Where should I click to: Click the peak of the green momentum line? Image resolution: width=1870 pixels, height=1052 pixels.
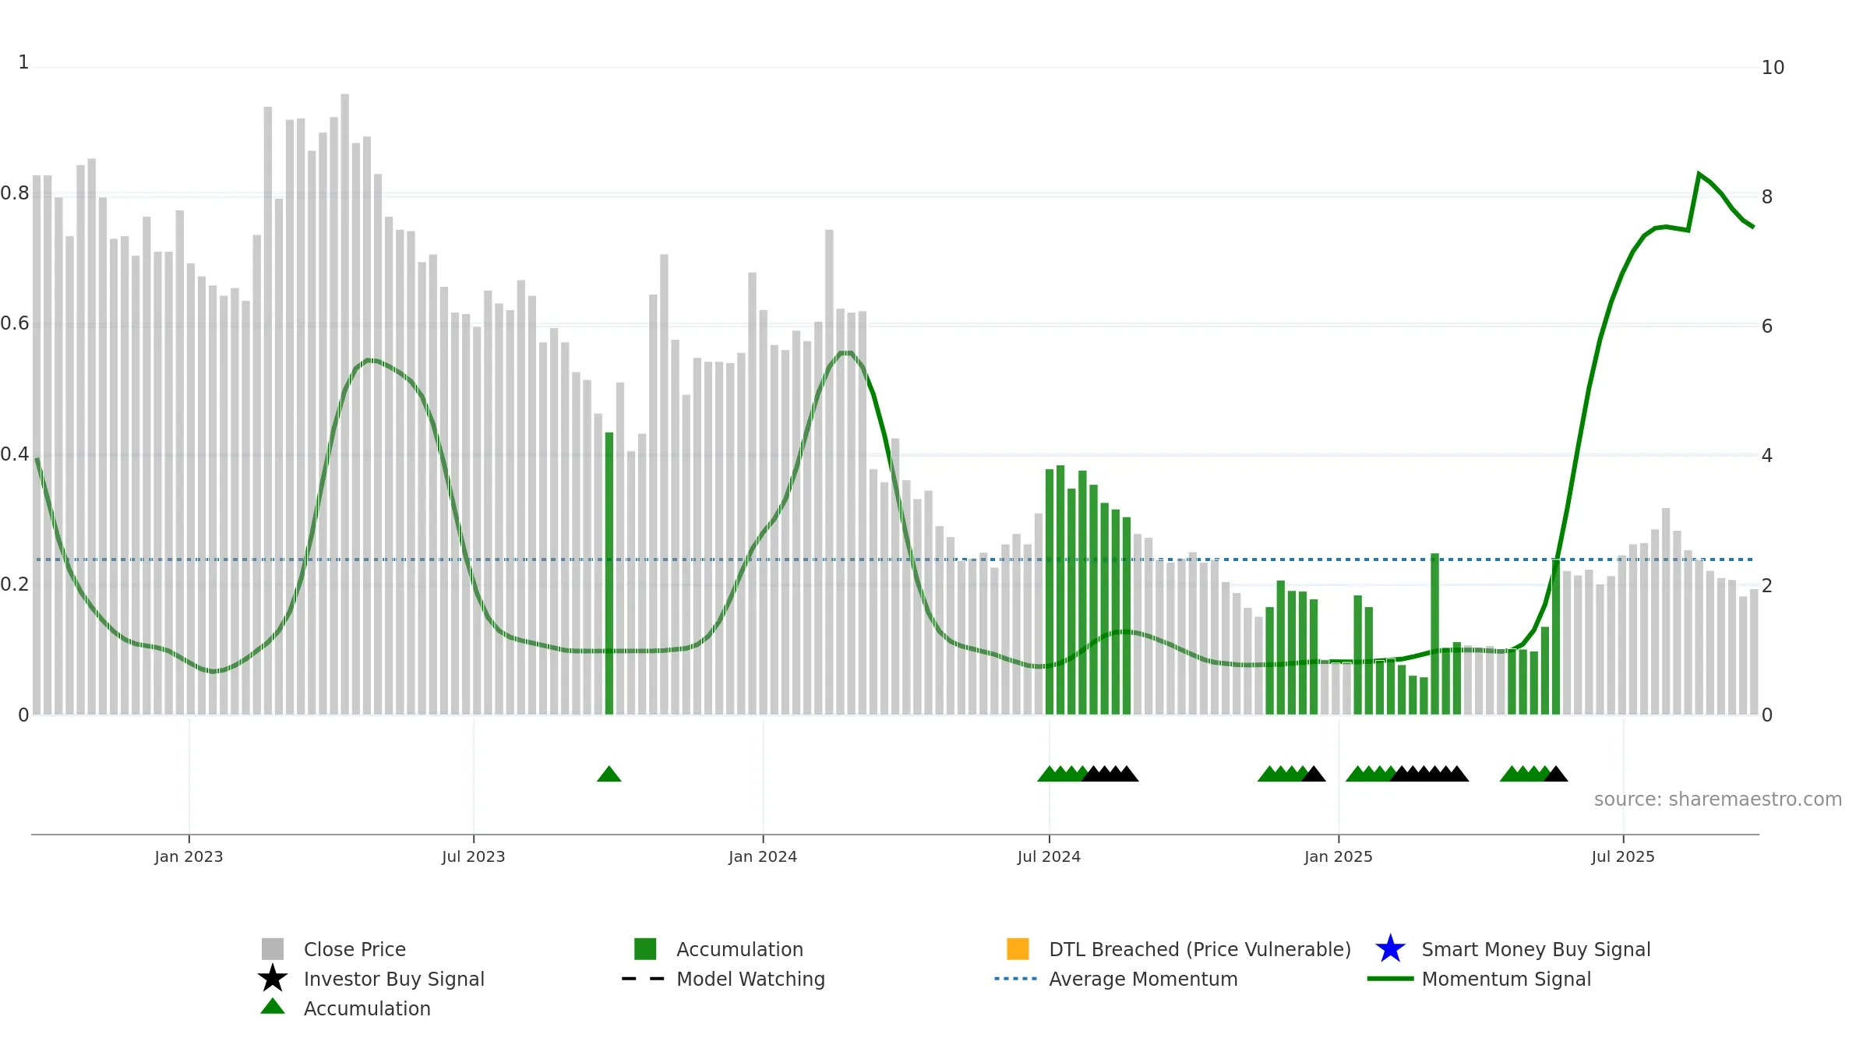pyautogui.click(x=1699, y=174)
